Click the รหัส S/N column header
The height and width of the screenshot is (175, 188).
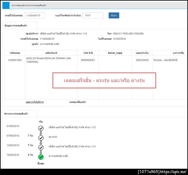[88, 53]
